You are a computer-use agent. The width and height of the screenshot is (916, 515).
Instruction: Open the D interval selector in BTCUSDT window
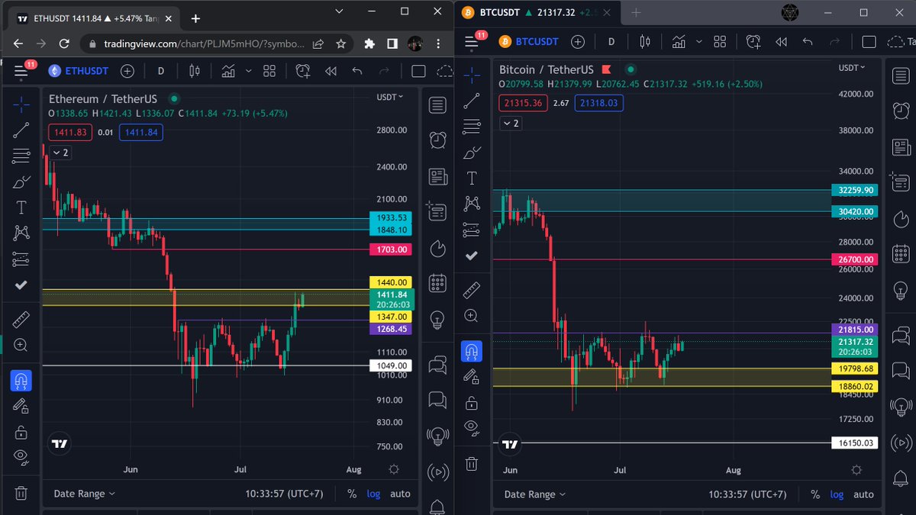tap(612, 41)
